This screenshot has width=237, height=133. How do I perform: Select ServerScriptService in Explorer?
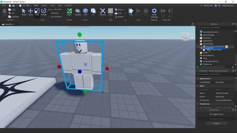tap(210, 32)
